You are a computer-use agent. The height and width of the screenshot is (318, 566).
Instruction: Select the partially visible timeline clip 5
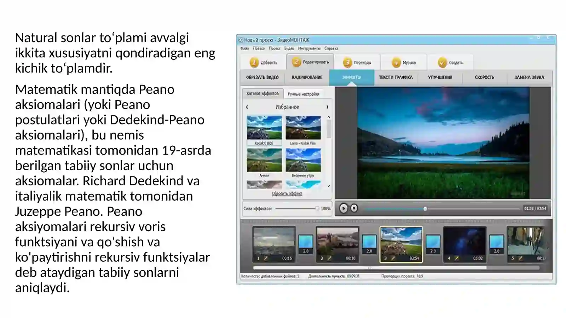pos(526,244)
